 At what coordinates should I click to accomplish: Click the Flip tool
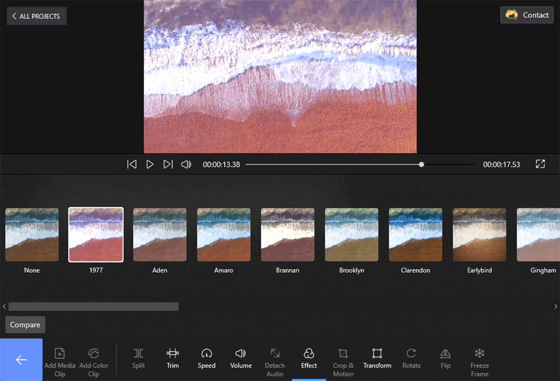(x=445, y=359)
